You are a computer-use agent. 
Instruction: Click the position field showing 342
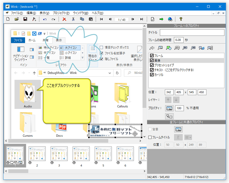pos(169,92)
